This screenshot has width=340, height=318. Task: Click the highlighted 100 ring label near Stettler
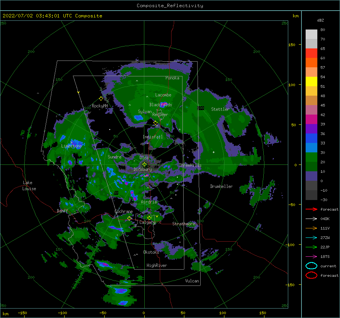[201, 108]
